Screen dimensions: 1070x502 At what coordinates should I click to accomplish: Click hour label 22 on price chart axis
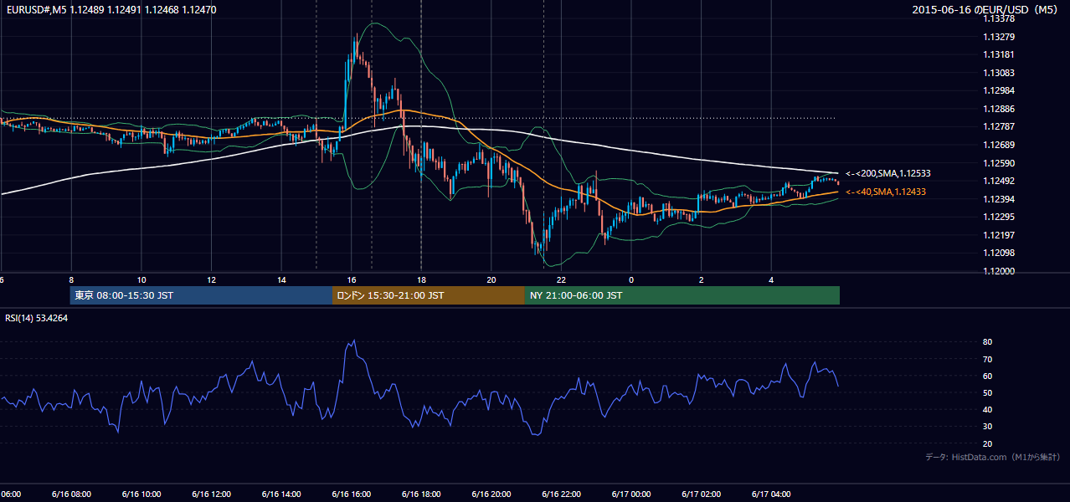click(561, 279)
